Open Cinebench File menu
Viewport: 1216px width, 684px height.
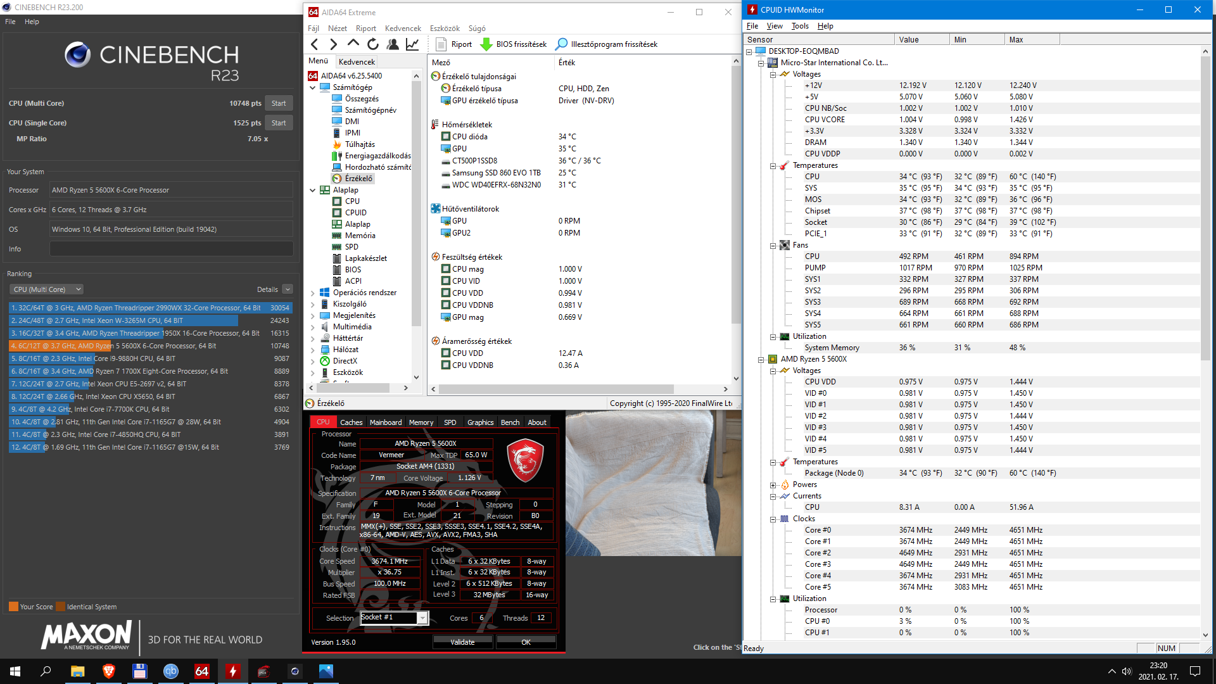coord(10,22)
